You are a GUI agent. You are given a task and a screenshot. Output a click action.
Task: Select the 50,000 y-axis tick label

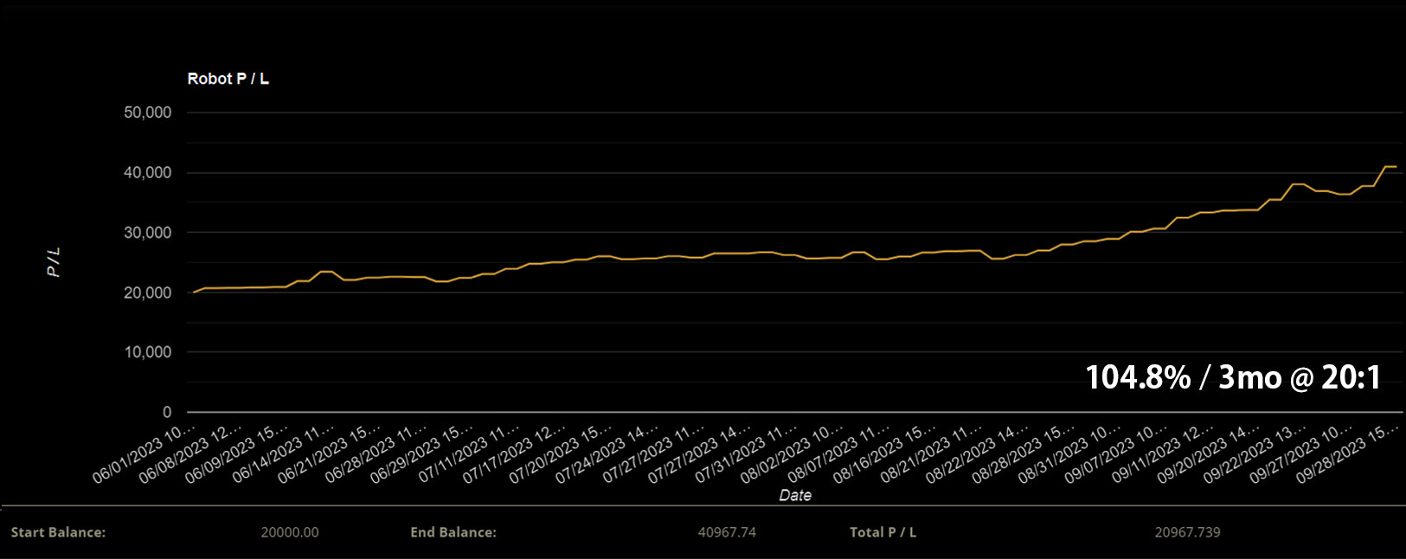(x=147, y=112)
